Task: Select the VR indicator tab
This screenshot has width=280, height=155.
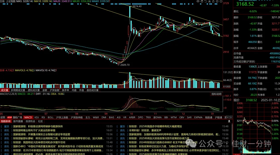Action: click(x=125, y=117)
